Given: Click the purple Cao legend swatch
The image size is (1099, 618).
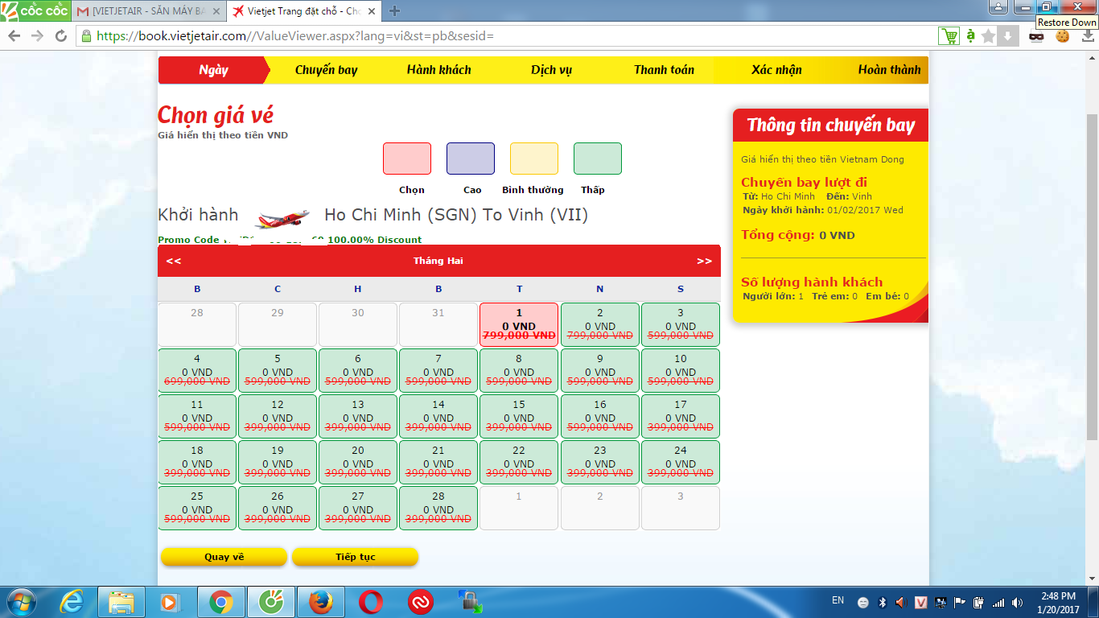Looking at the screenshot, I should [471, 159].
